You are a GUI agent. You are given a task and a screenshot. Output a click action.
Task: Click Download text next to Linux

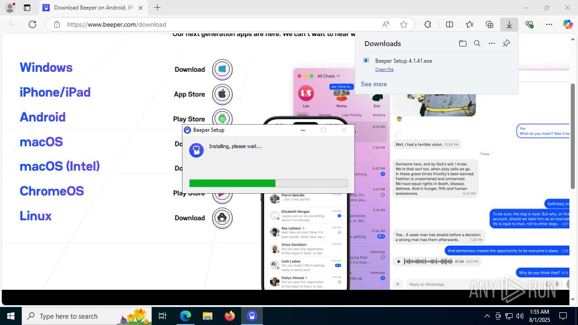pos(190,218)
